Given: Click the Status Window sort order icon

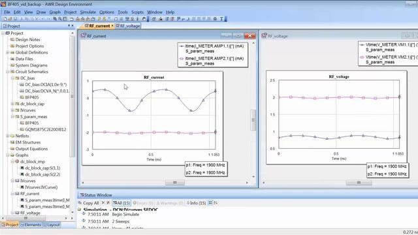Looking at the screenshot, I should [x=216, y=203].
